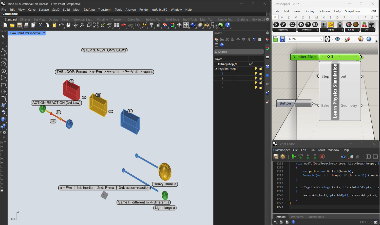Save the Grasshopper document with the floppy icon
This screenshot has width=380, height=225.
[282, 39]
